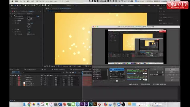This screenshot has height=107, width=190.
Task: Select the Brush tool
Action: pyautogui.click(x=40, y=5)
